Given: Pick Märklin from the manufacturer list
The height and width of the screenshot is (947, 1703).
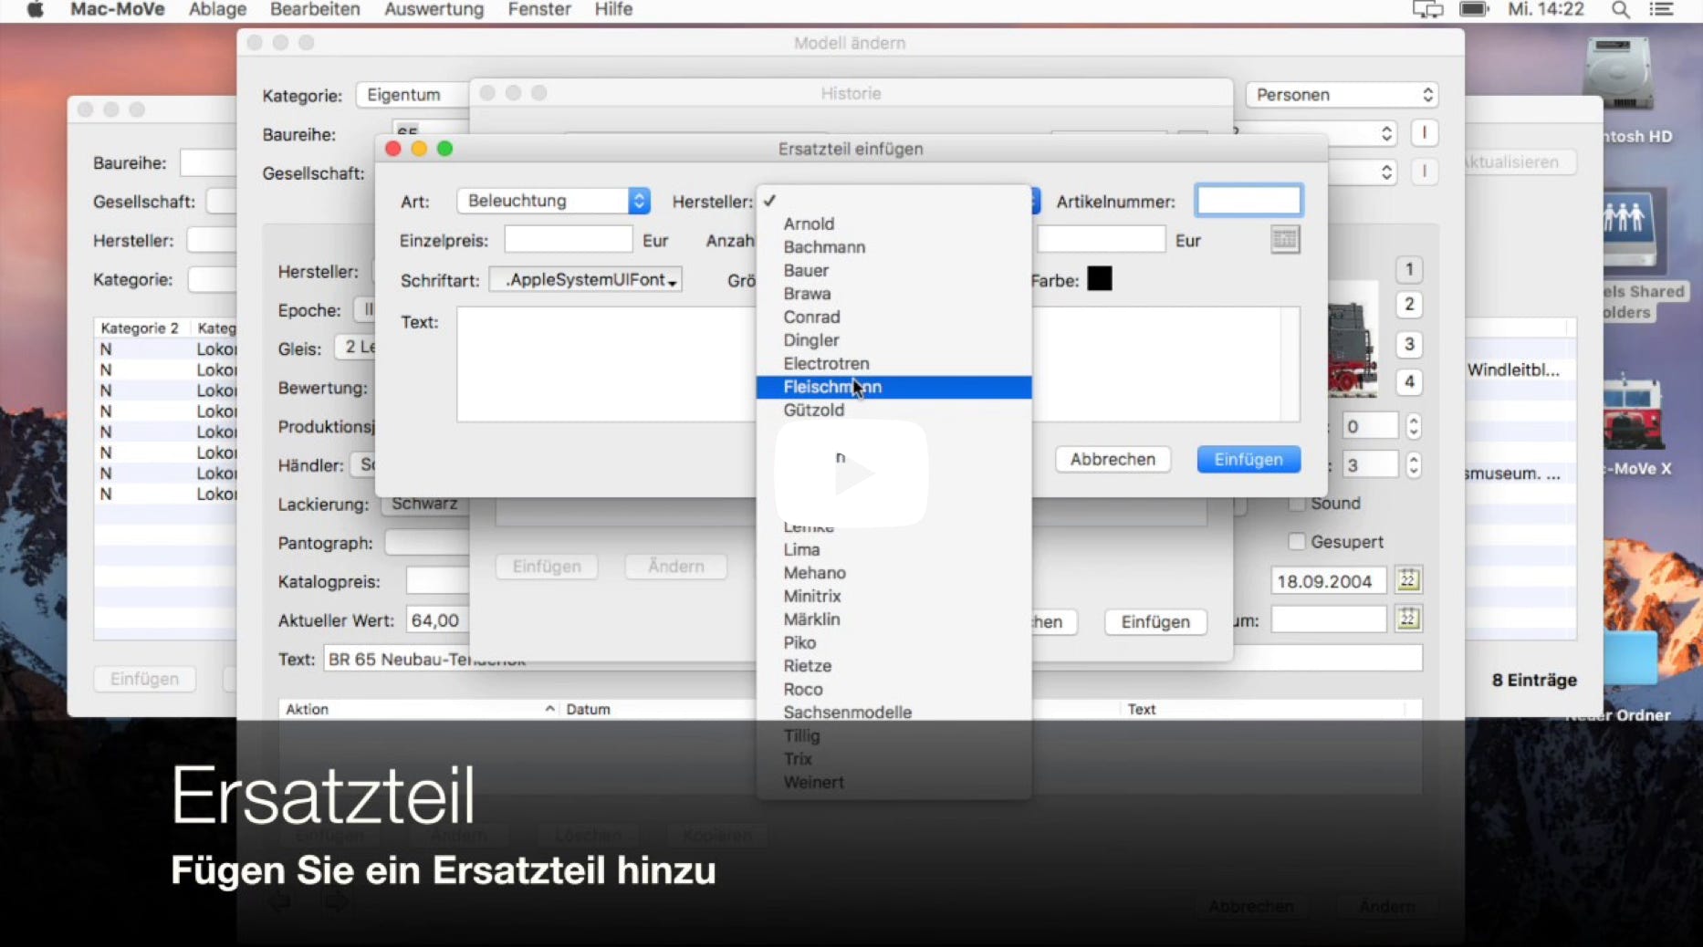Looking at the screenshot, I should point(893,619).
